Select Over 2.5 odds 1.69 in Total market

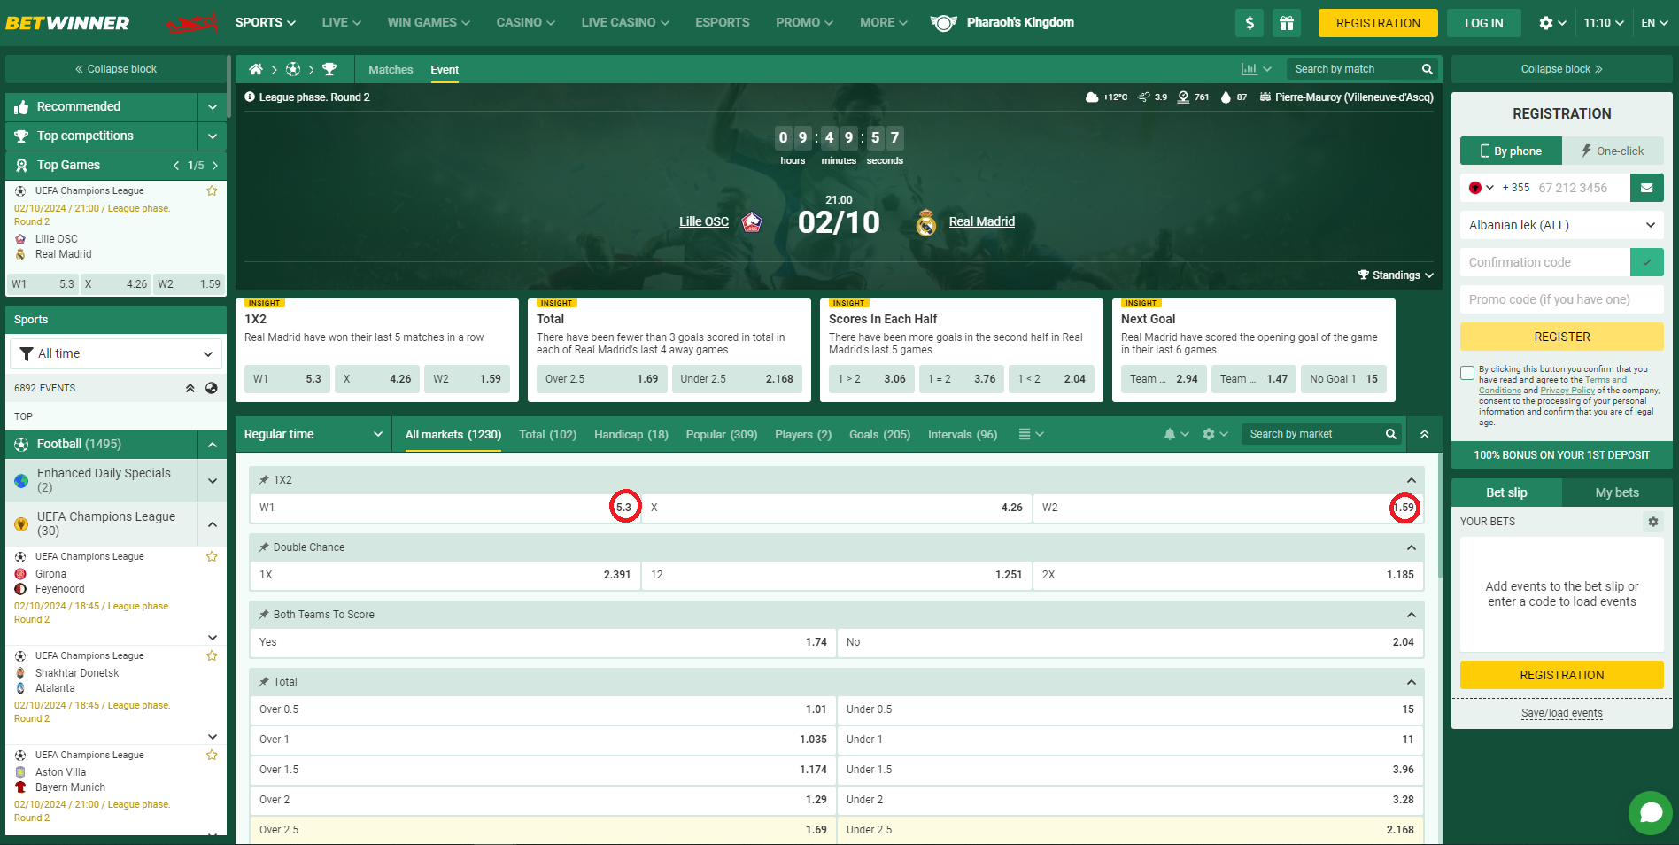coord(543,830)
